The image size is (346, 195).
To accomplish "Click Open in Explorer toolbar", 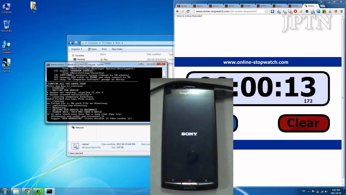I will (92, 49).
